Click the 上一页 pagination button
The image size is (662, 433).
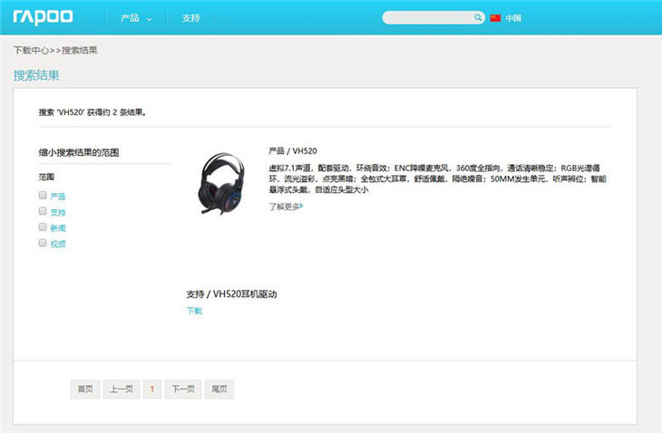click(x=122, y=389)
